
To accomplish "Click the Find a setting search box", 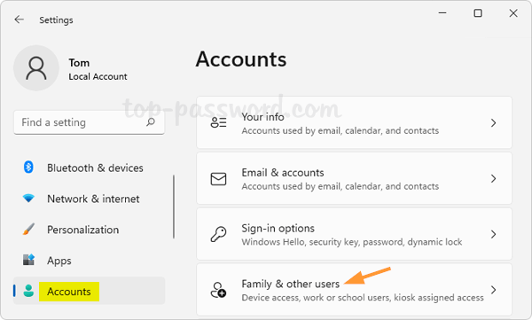I will tap(89, 122).
